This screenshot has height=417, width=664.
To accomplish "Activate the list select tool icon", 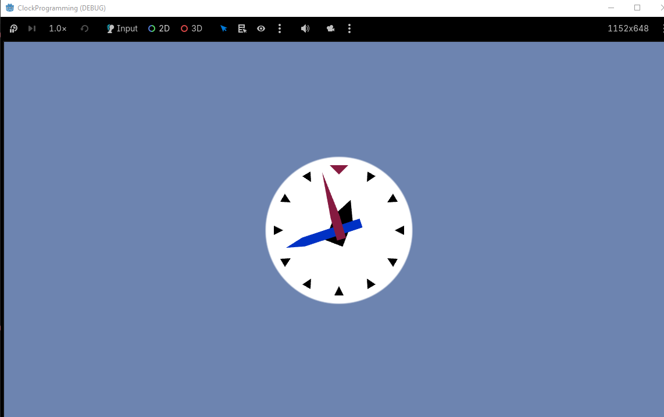I will click(242, 28).
